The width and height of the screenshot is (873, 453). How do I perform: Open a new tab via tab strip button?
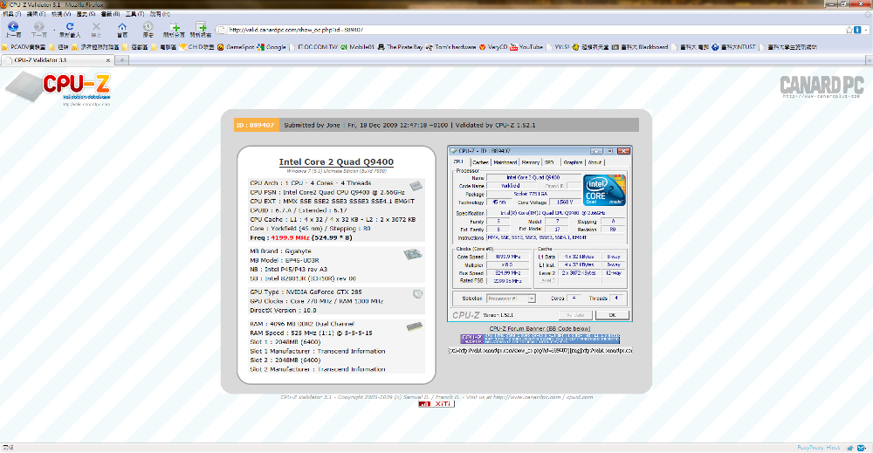121,60
